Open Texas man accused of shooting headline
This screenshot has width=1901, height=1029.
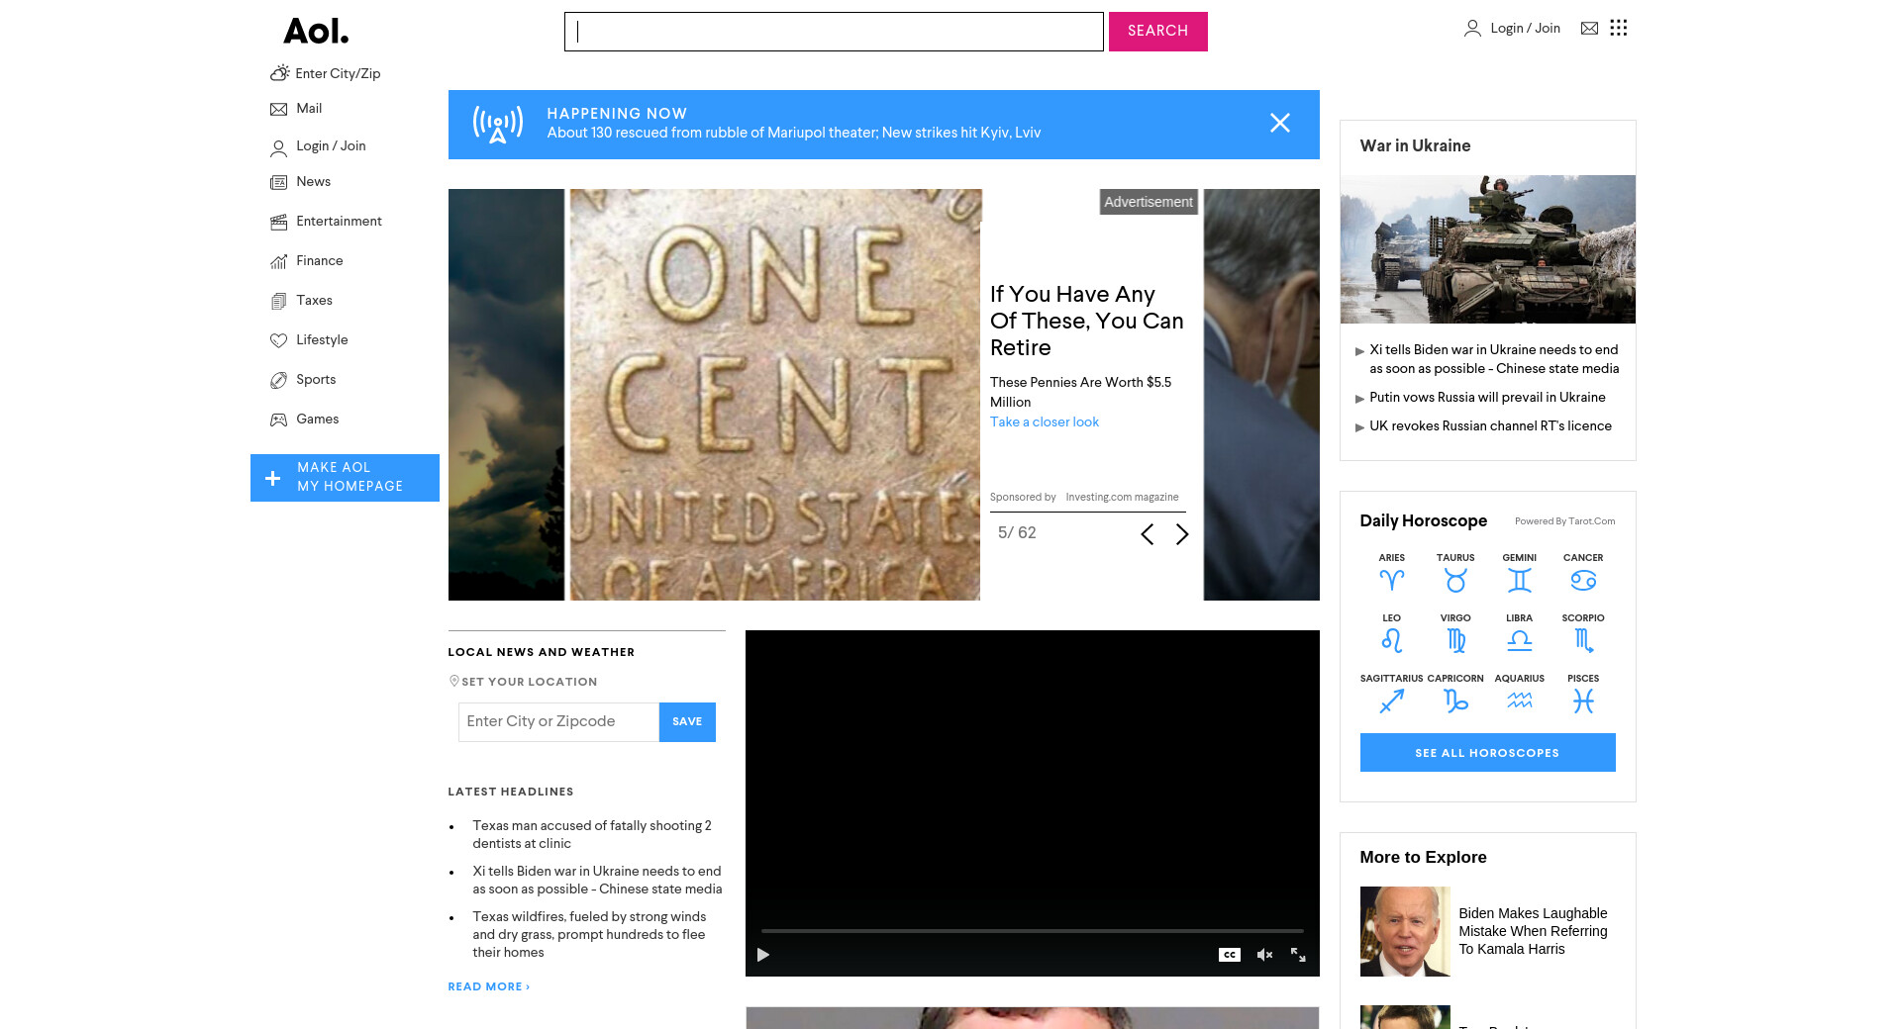pyautogui.click(x=592, y=835)
